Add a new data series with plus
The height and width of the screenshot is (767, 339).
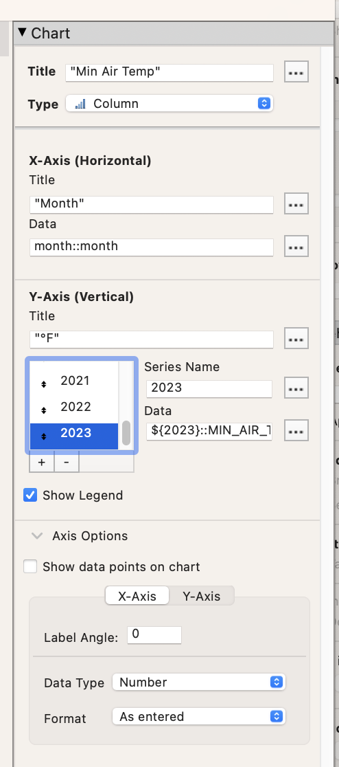pos(42,463)
